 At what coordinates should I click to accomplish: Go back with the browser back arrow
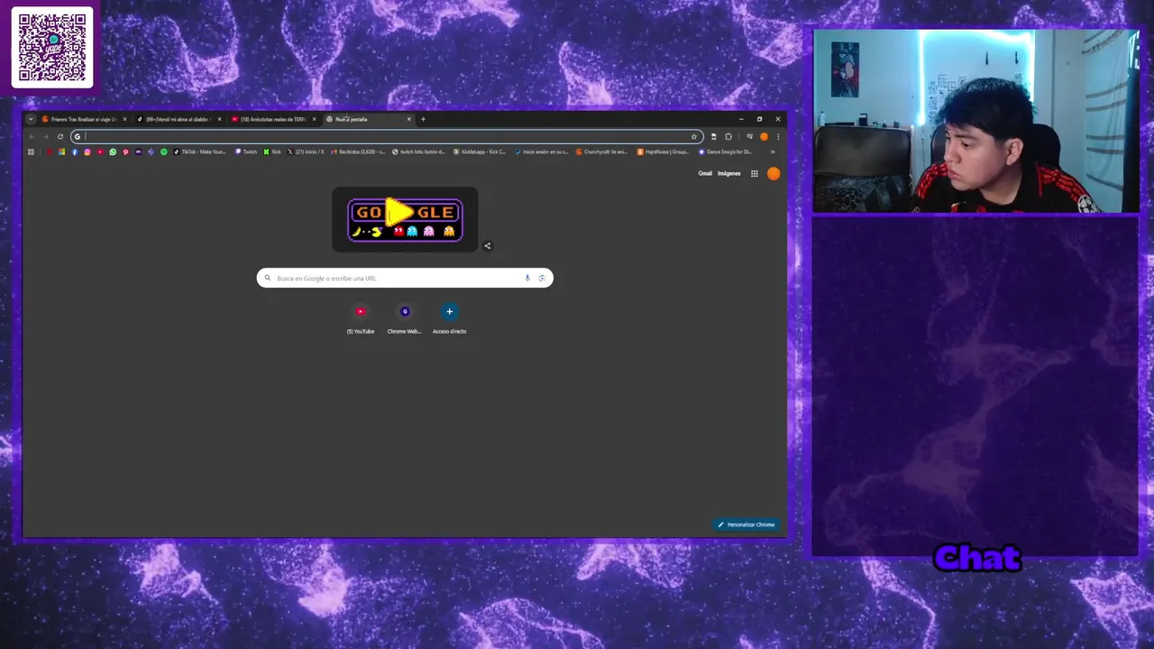[31, 137]
